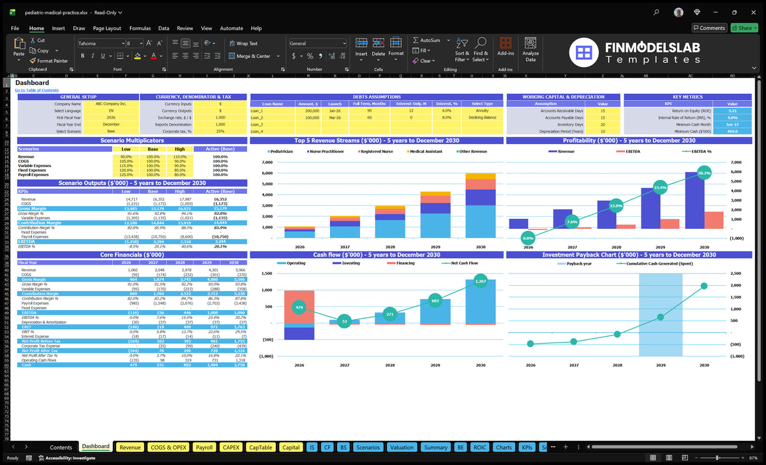Open the COGS & OPEX sheet tab
The height and width of the screenshot is (465, 766).
point(169,447)
